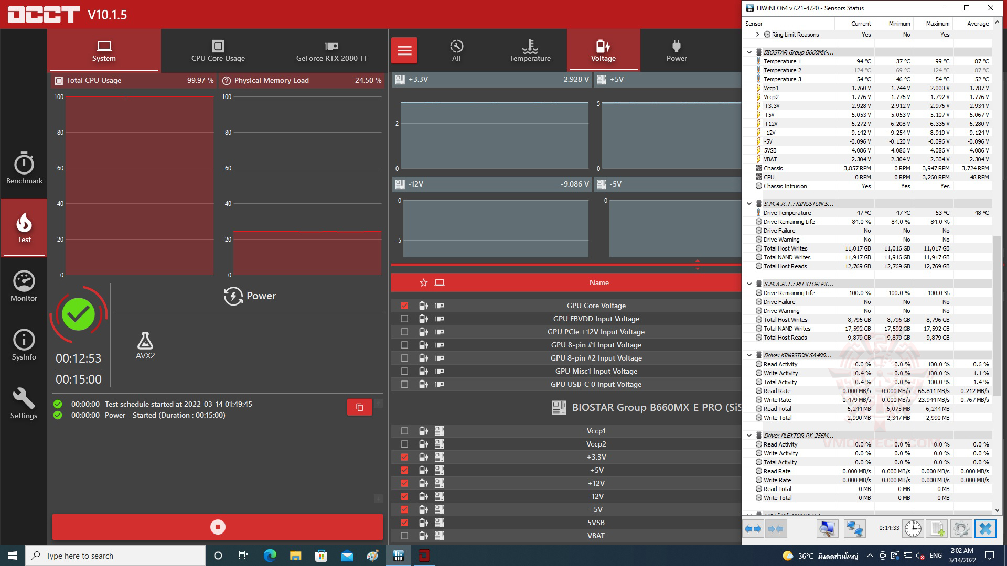The height and width of the screenshot is (566, 1007).
Task: Click HWiNFO reset clock icon
Action: pos(913,528)
